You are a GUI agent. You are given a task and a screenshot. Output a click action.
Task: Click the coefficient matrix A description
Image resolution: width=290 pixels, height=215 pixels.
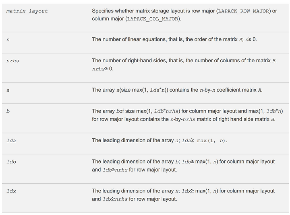click(x=177, y=90)
